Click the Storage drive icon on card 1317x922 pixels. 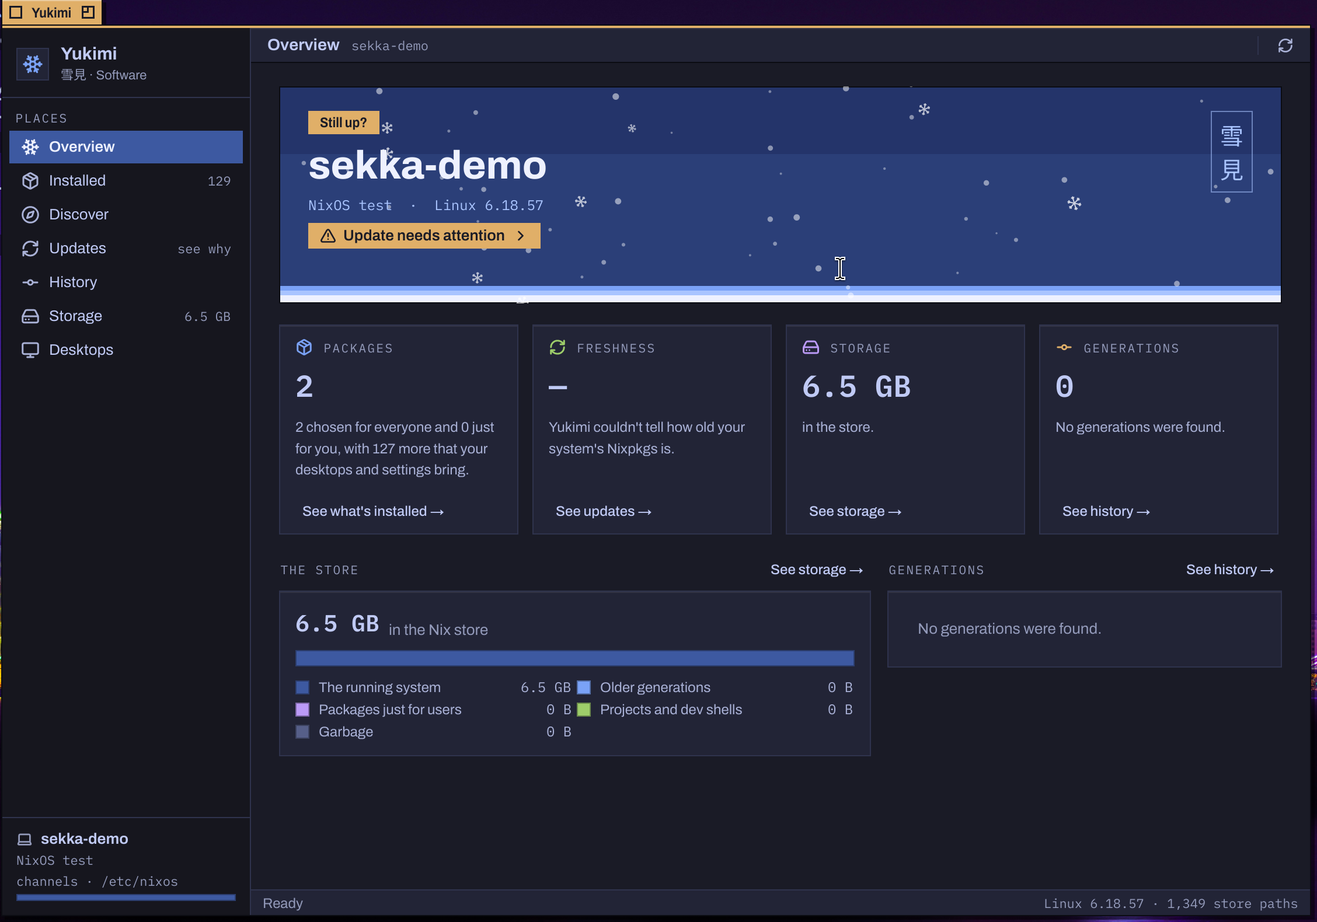(811, 347)
